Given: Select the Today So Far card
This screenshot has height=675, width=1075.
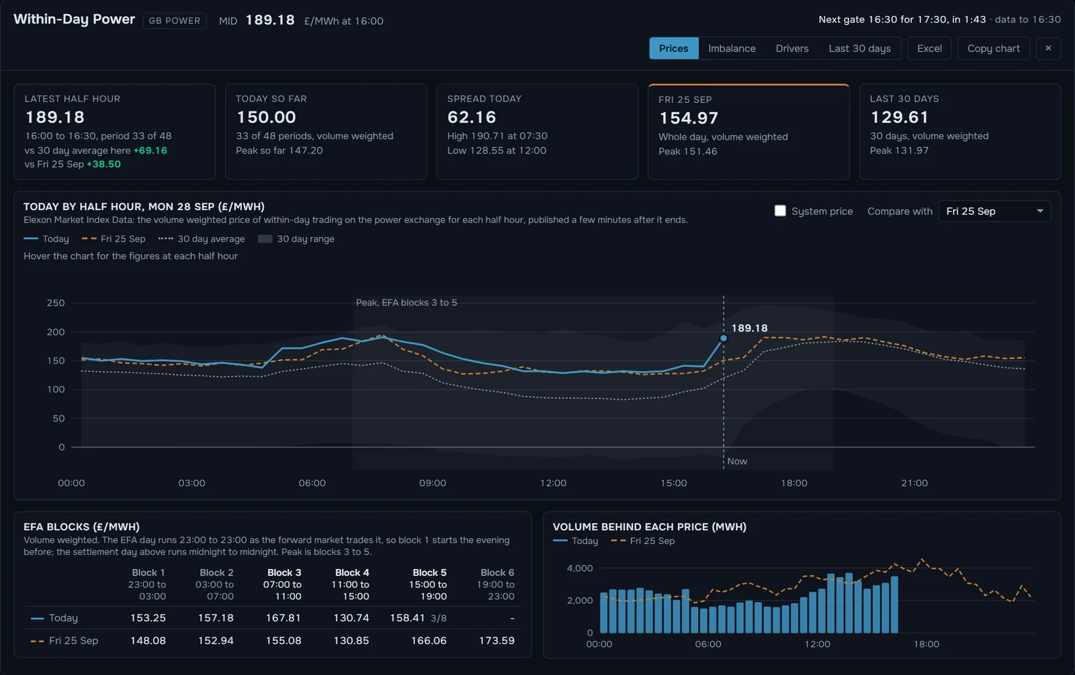Looking at the screenshot, I should click(x=326, y=132).
